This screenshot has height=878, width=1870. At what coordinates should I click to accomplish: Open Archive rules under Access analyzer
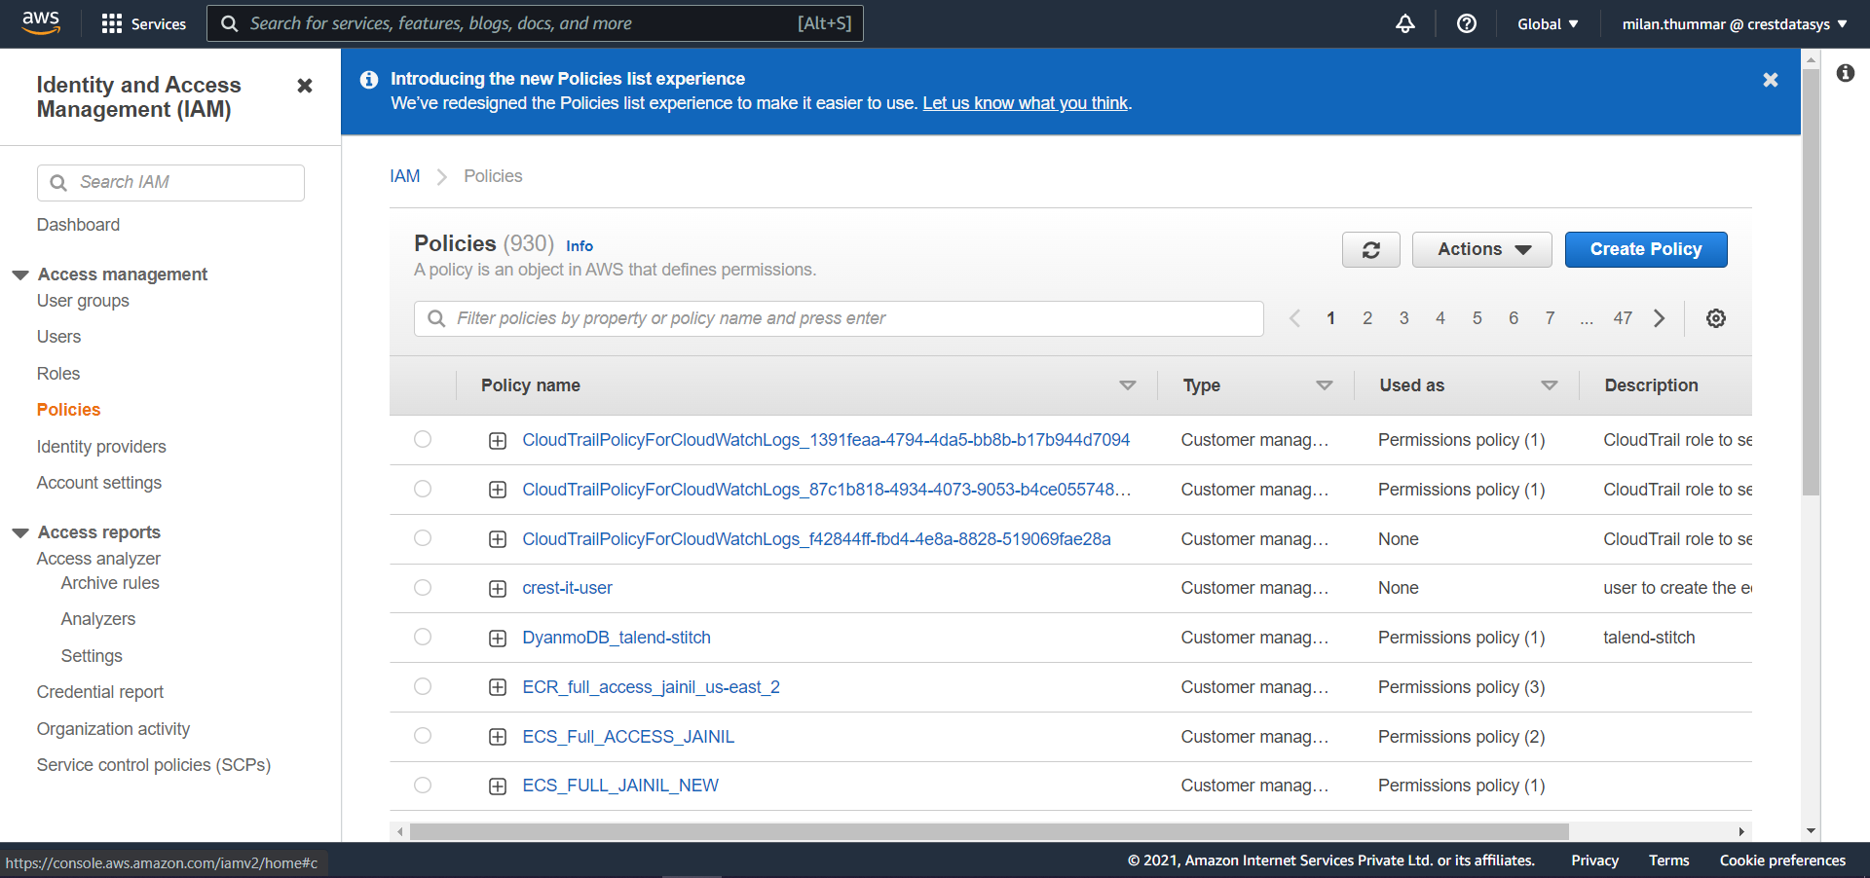click(x=110, y=583)
